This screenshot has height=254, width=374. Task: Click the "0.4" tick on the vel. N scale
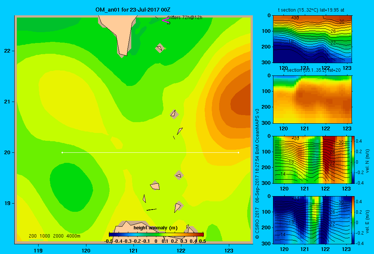[x=359, y=141]
